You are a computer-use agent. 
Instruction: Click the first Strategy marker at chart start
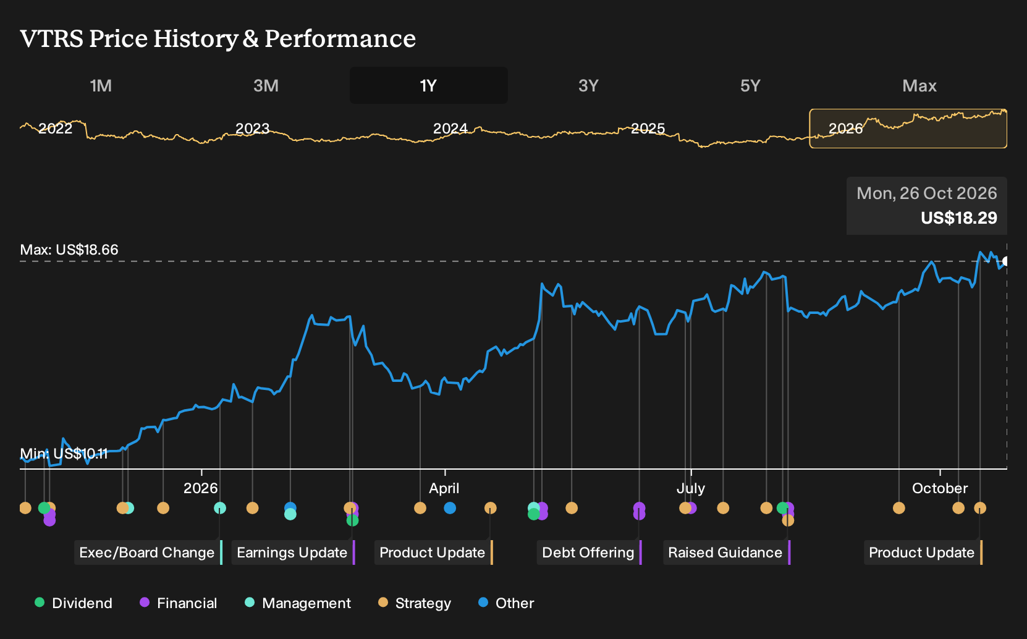tap(25, 508)
